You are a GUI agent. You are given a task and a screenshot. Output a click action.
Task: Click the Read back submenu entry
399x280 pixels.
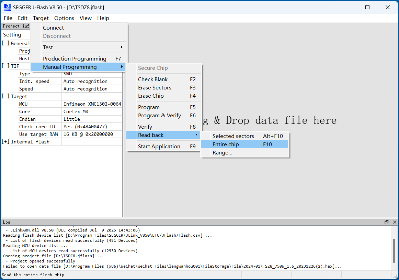(x=163, y=135)
